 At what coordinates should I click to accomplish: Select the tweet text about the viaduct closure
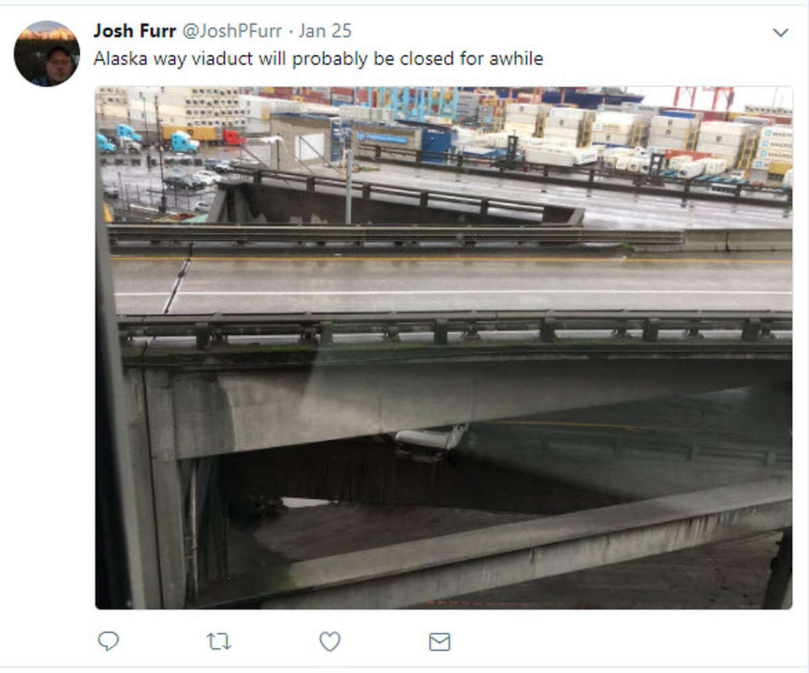tap(318, 59)
